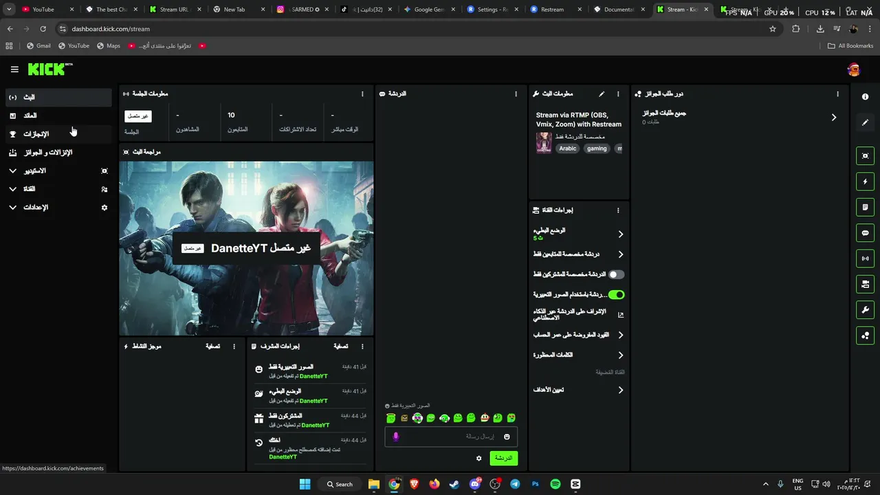Open set goals chevron
This screenshot has height=495, width=880.
click(621, 390)
